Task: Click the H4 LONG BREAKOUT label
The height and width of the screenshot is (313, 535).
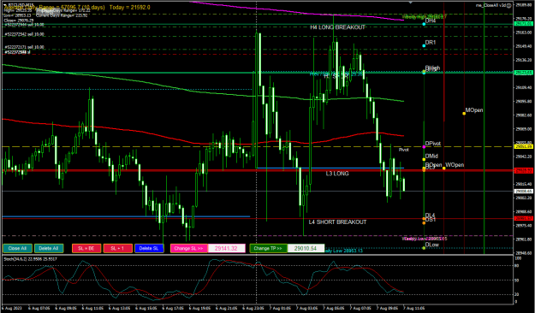Action: pyautogui.click(x=338, y=27)
